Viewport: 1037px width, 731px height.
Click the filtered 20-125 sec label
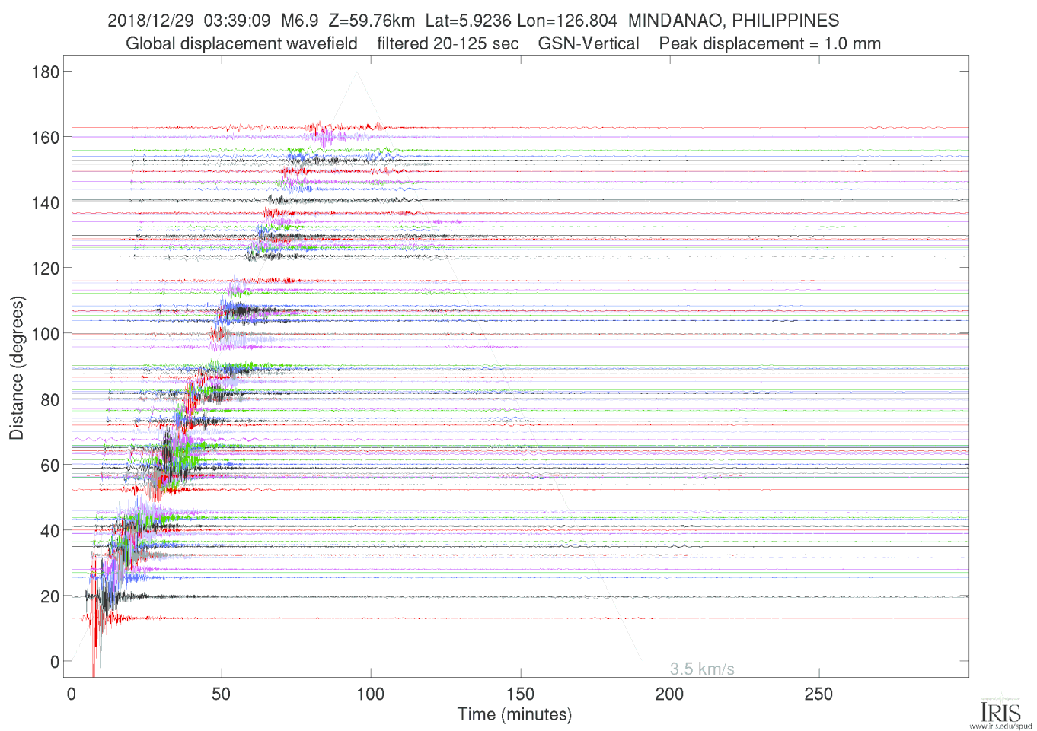click(448, 44)
